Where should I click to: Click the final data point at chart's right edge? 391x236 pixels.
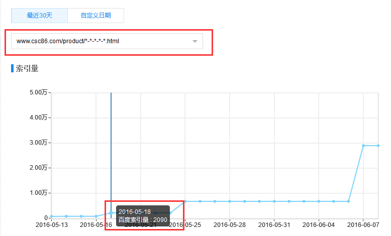click(378, 146)
